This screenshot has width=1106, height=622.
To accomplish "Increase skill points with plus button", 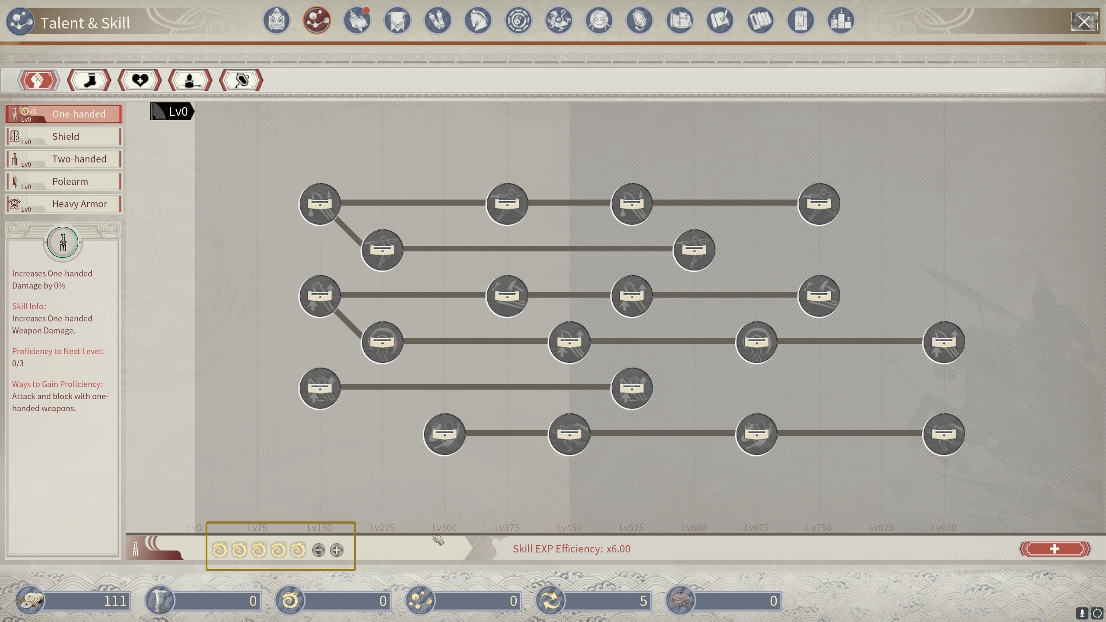I will pyautogui.click(x=337, y=550).
